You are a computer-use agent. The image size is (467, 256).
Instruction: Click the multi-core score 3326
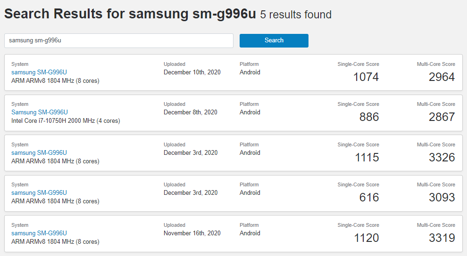(442, 157)
